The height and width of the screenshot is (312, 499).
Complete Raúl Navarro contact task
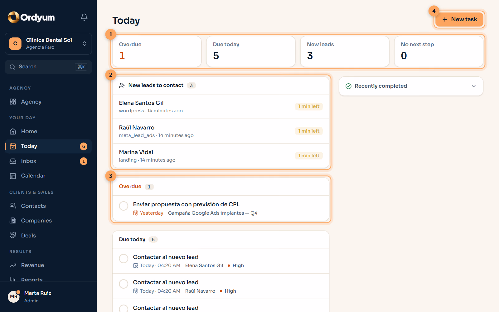[124, 284]
